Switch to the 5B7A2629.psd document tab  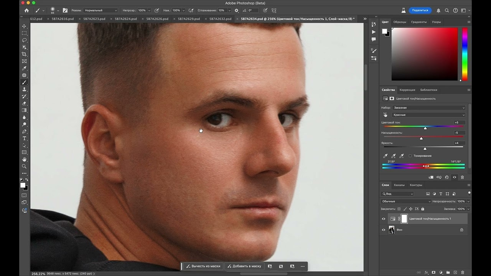pyautogui.click(x=189, y=19)
